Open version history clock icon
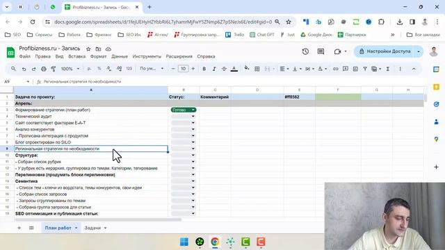Image resolution: width=445 pixels, height=250 pixels. point(305,51)
